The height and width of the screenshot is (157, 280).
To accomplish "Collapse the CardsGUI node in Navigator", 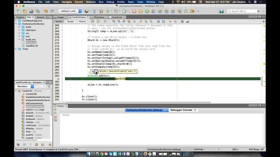I will tap(16, 91).
